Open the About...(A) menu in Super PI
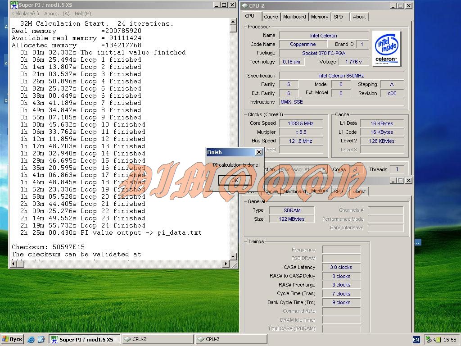461x346 pixels. pyautogui.click(x=57, y=14)
